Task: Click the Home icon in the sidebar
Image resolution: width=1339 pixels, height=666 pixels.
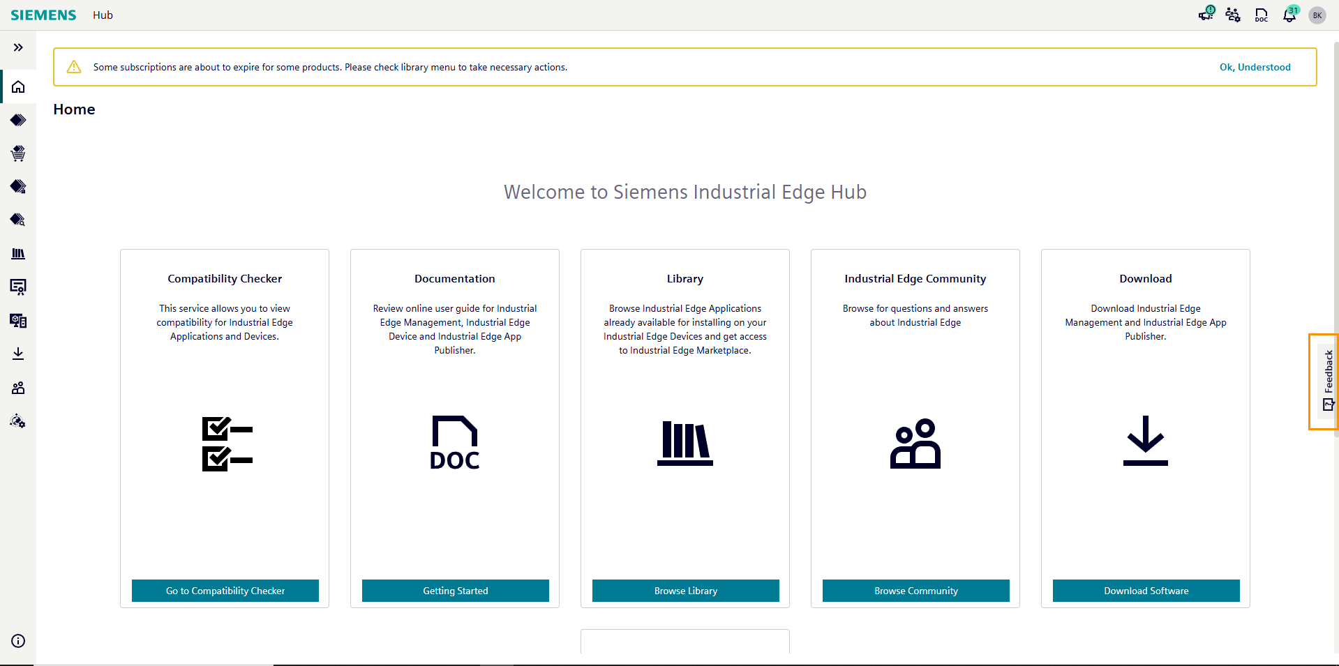Action: pos(18,86)
